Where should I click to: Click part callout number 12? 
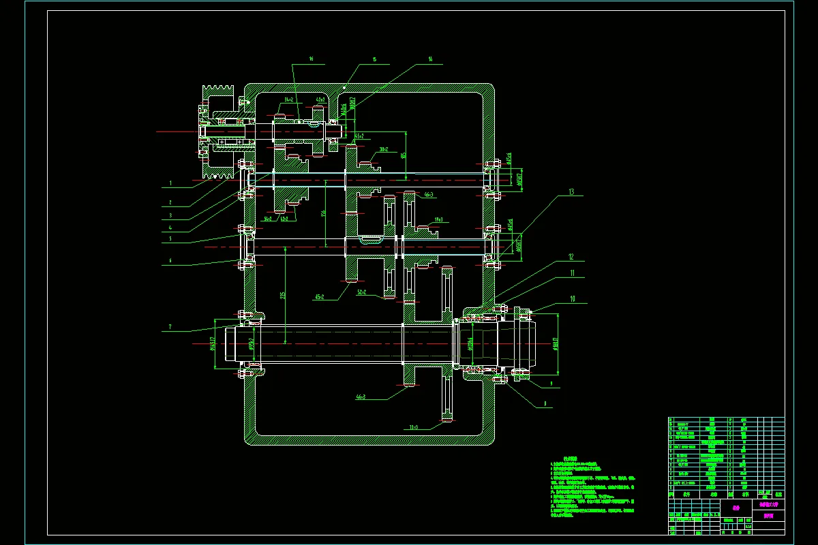[x=572, y=258]
